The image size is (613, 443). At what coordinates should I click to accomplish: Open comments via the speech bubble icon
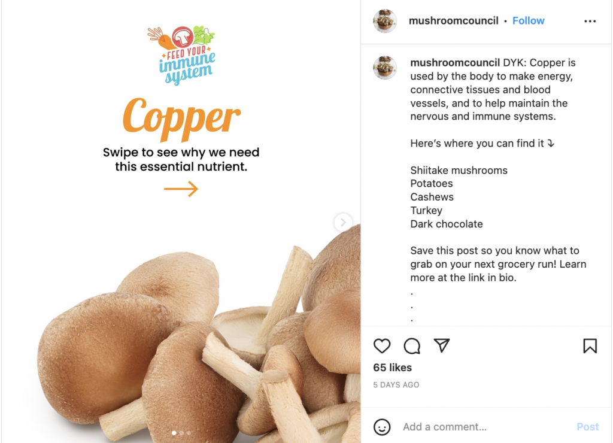pyautogui.click(x=412, y=345)
